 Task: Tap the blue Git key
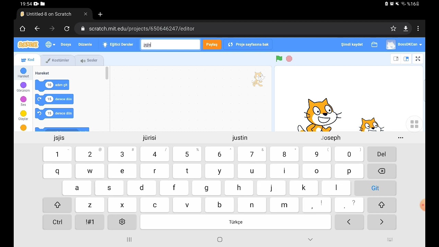tap(375, 188)
